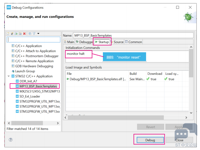The height and width of the screenshot is (150, 200).
Task: Open help with the question mark icon
Action: coord(11,140)
